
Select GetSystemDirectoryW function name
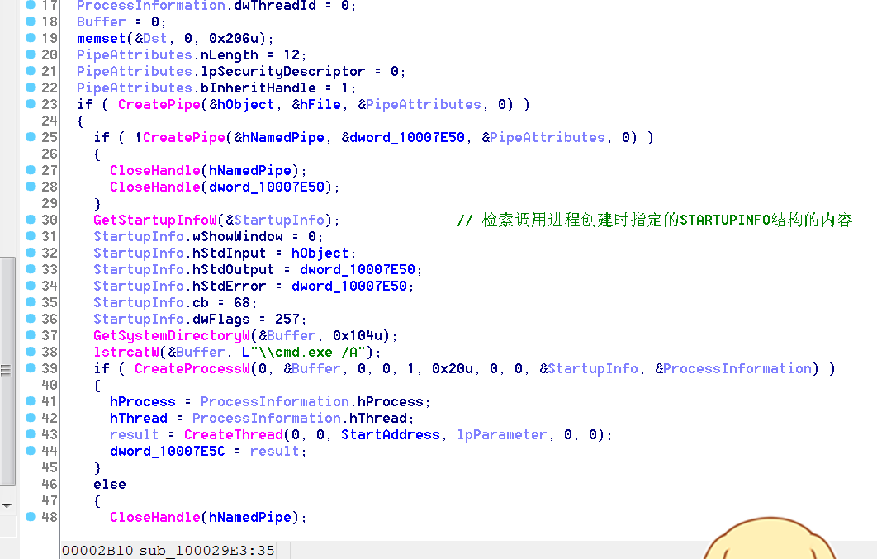pyautogui.click(x=172, y=336)
